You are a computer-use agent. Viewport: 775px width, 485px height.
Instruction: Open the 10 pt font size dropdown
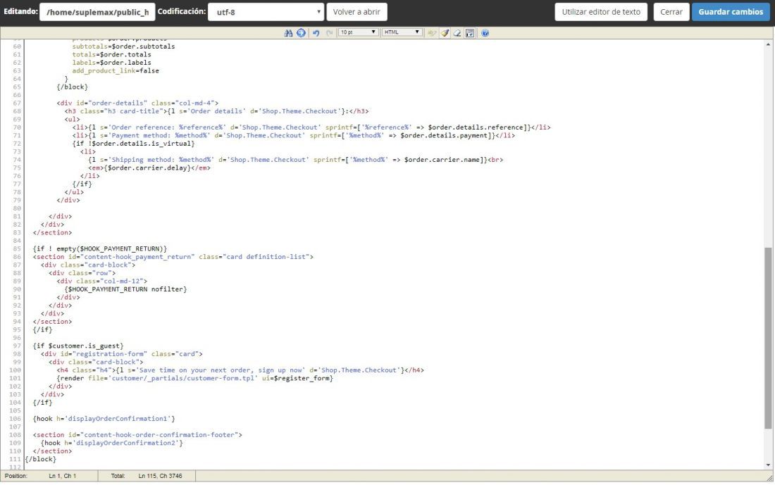pos(359,32)
